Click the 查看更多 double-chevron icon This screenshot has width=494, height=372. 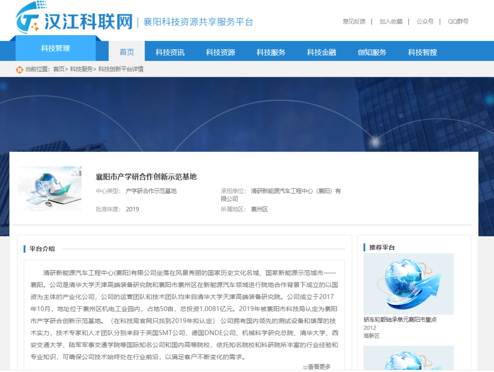(305, 367)
